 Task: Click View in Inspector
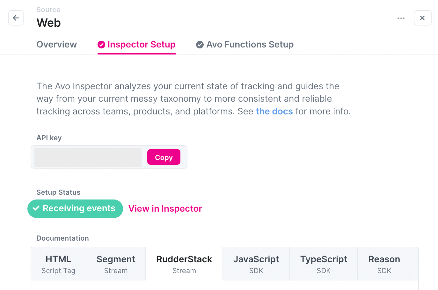[x=165, y=208]
